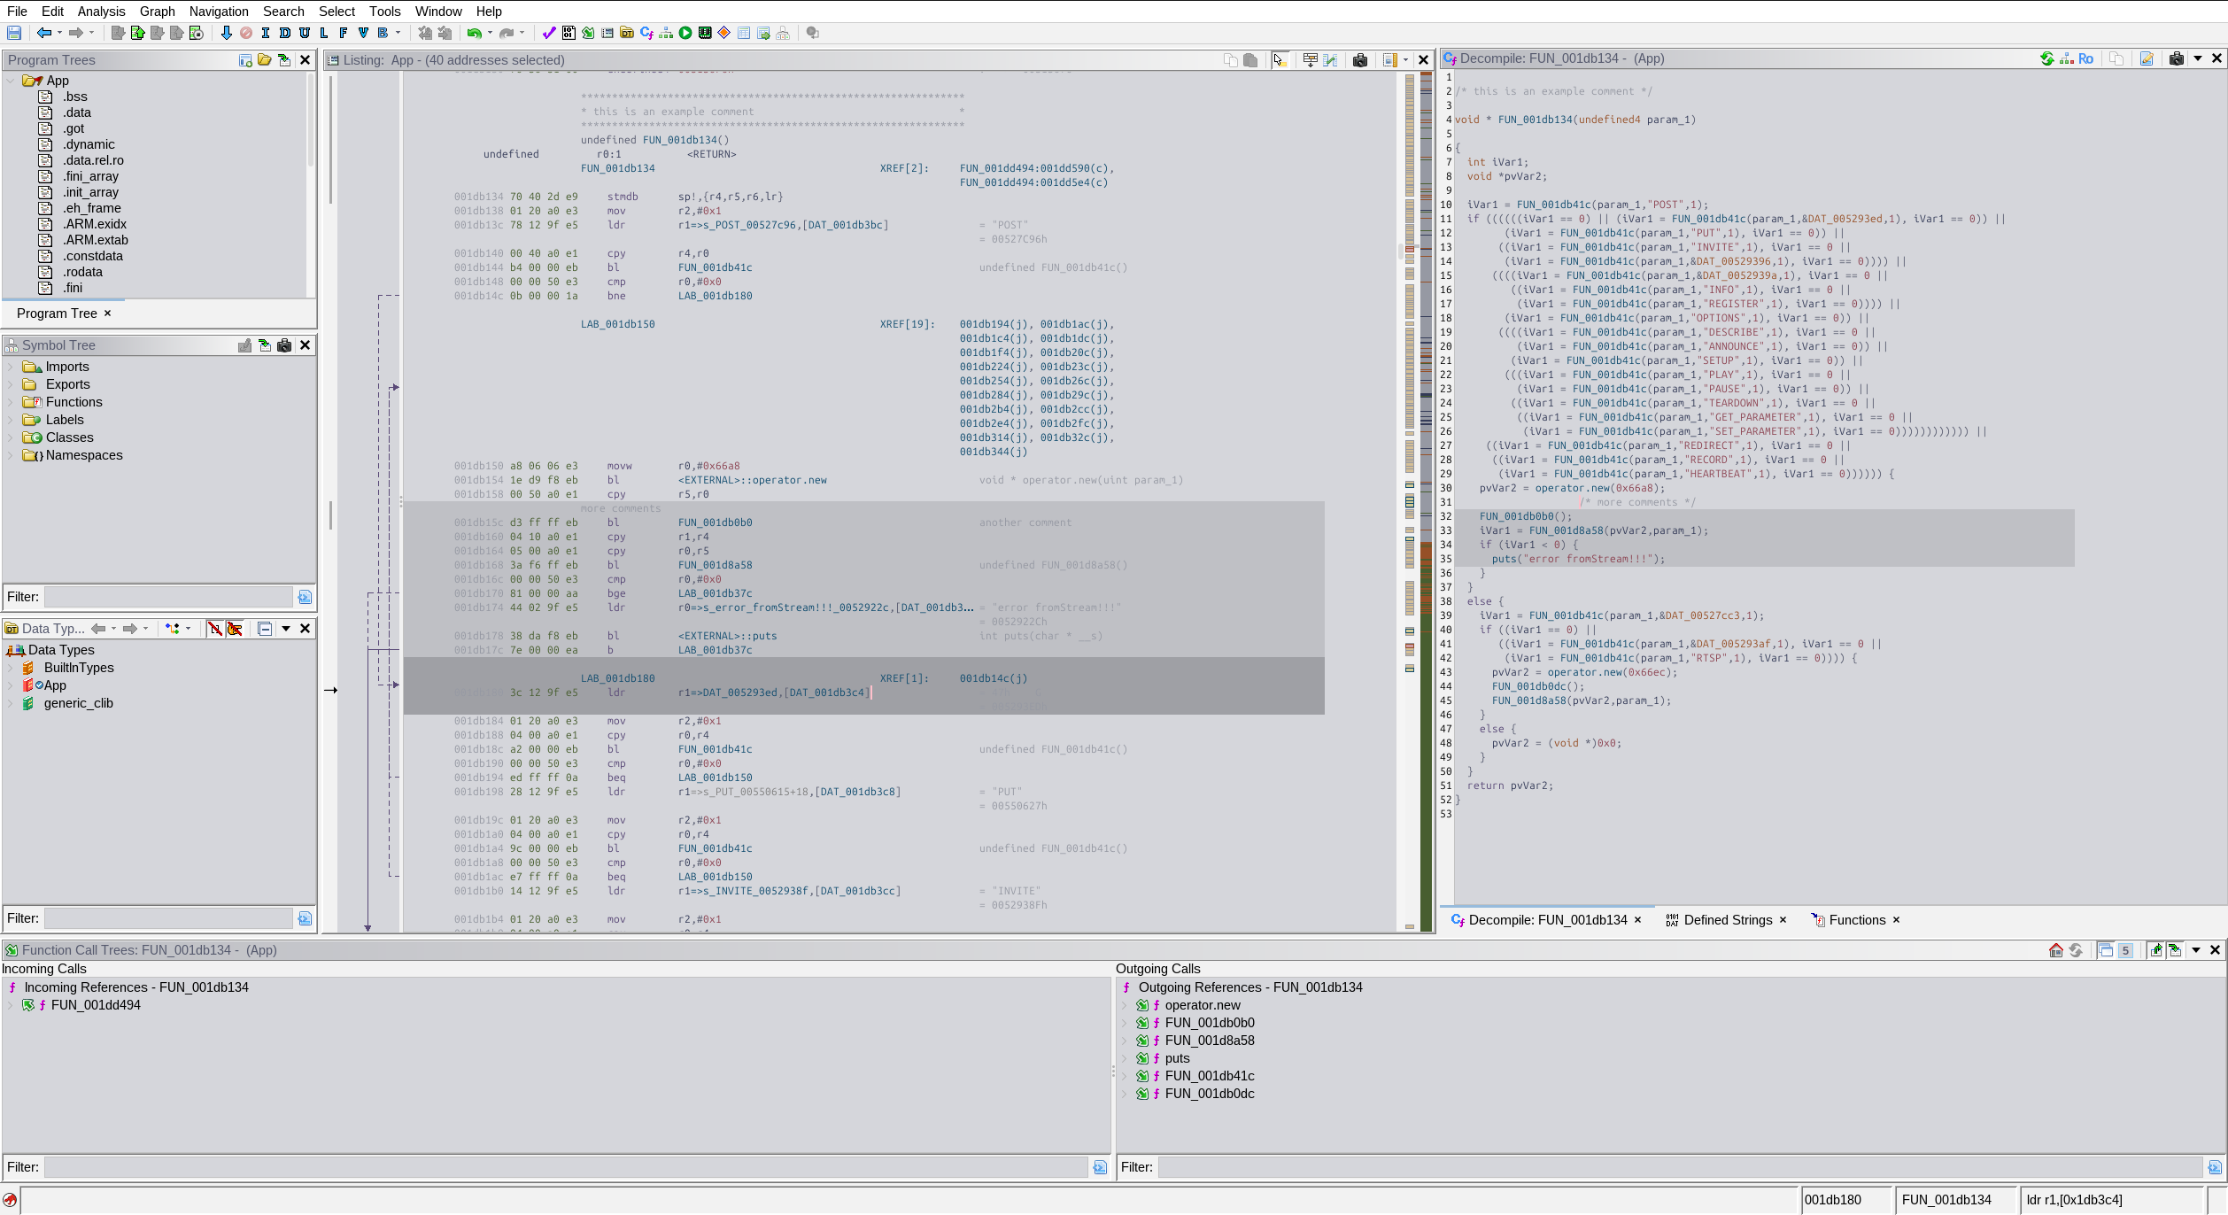This screenshot has width=2228, height=1215.
Task: Toggle the mouse hover mode in Listing
Action: click(x=1280, y=60)
